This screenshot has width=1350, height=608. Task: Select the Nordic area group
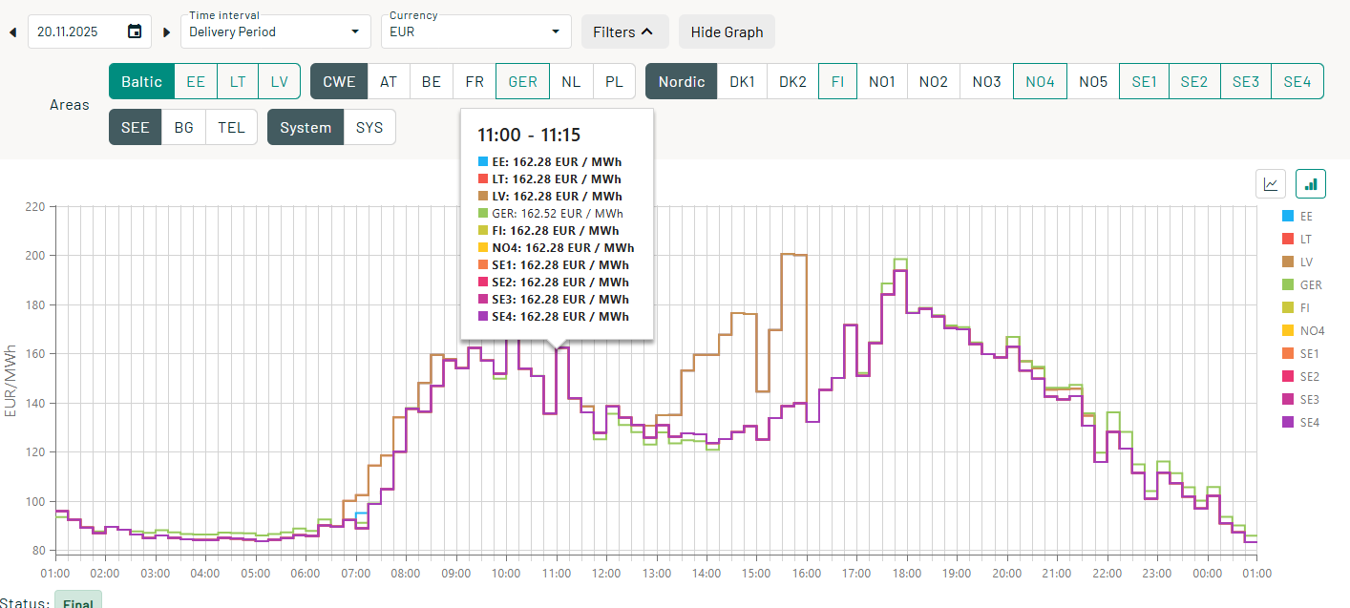click(681, 81)
